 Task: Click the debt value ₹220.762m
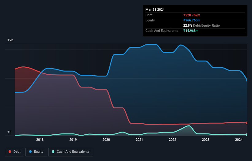point(192,15)
